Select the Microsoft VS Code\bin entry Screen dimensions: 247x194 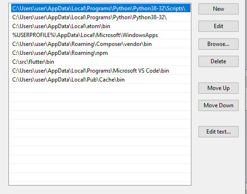point(101,71)
